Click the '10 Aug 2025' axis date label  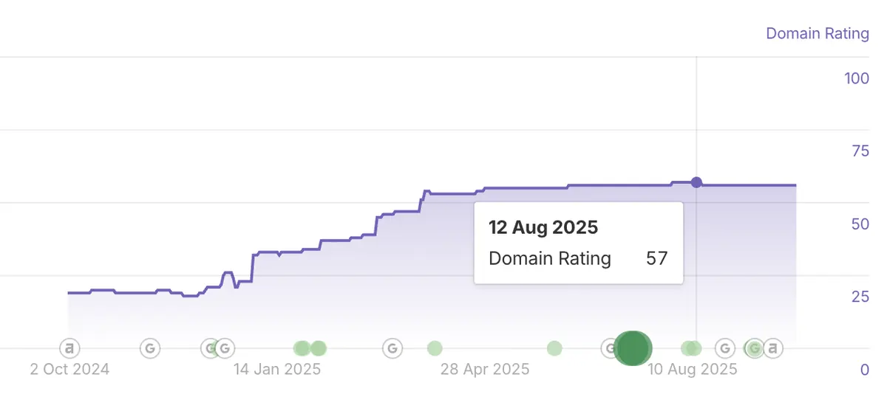click(693, 369)
